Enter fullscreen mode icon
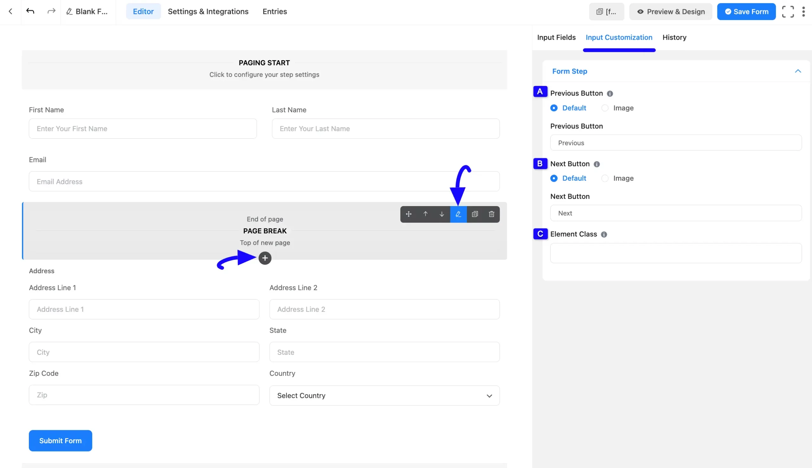 coord(788,11)
